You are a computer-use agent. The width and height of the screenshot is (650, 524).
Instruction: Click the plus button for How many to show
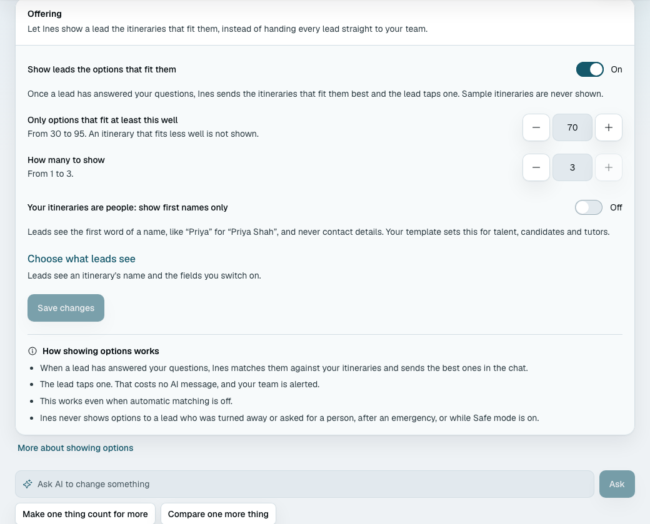609,167
